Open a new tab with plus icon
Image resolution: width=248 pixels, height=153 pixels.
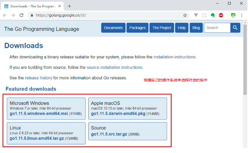pos(69,6)
